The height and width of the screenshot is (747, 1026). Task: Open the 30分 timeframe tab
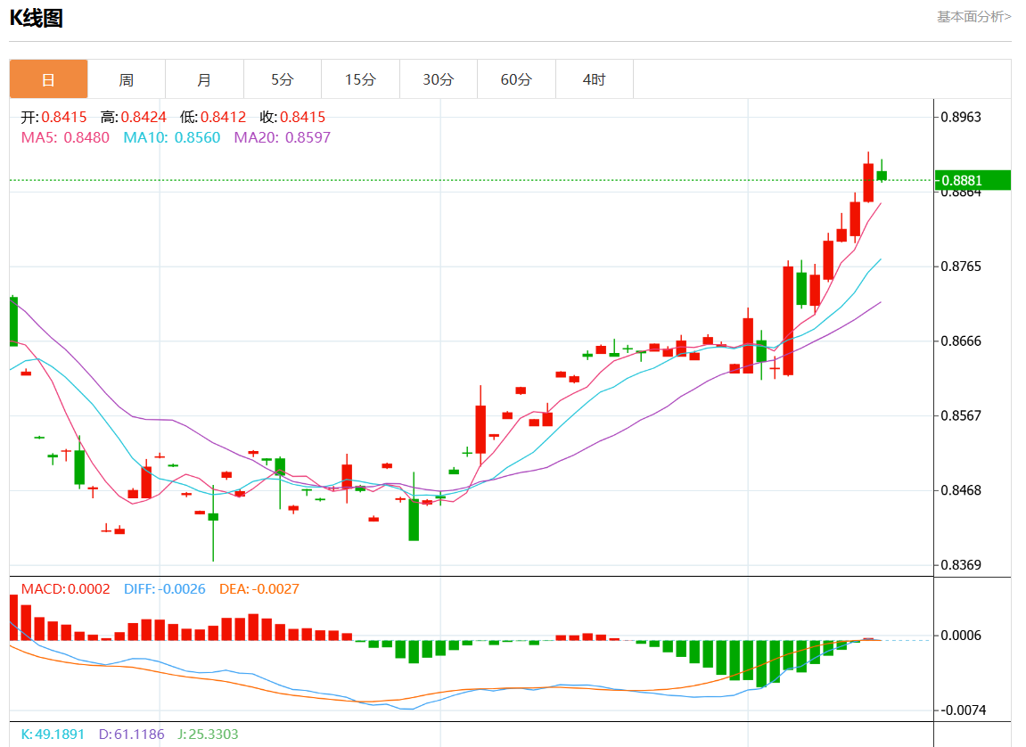(439, 79)
